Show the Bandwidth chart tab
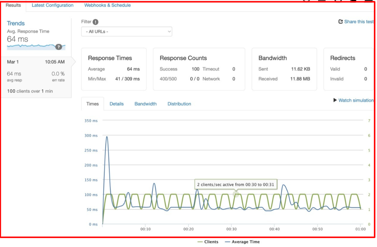 [x=145, y=104]
